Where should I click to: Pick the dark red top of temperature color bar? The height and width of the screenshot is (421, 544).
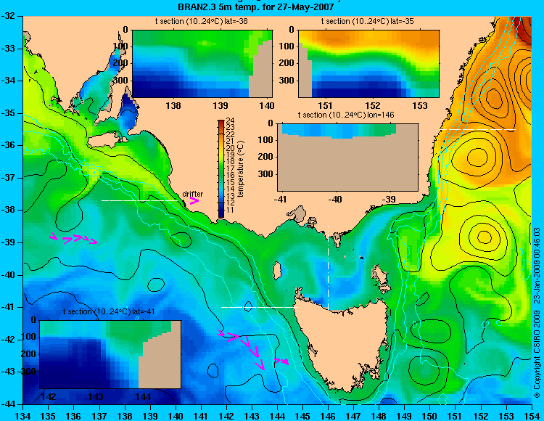(221, 123)
